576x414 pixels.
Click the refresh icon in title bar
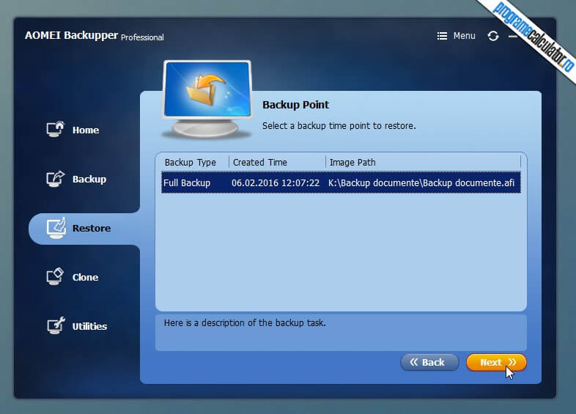point(493,36)
